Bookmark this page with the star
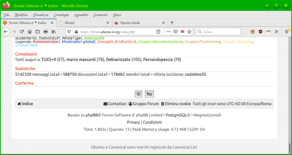The image size is (292, 155). click(190, 32)
